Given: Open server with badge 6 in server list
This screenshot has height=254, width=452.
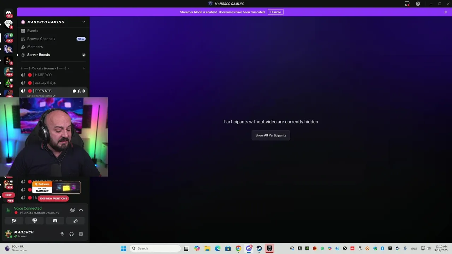Looking at the screenshot, I should click(x=8, y=83).
